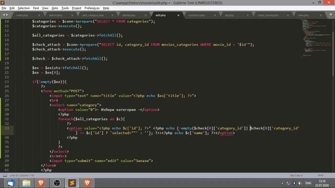Switch to the insert_movie.php tab
Viewport: 335px width, 188px height.
(x=272, y=15)
